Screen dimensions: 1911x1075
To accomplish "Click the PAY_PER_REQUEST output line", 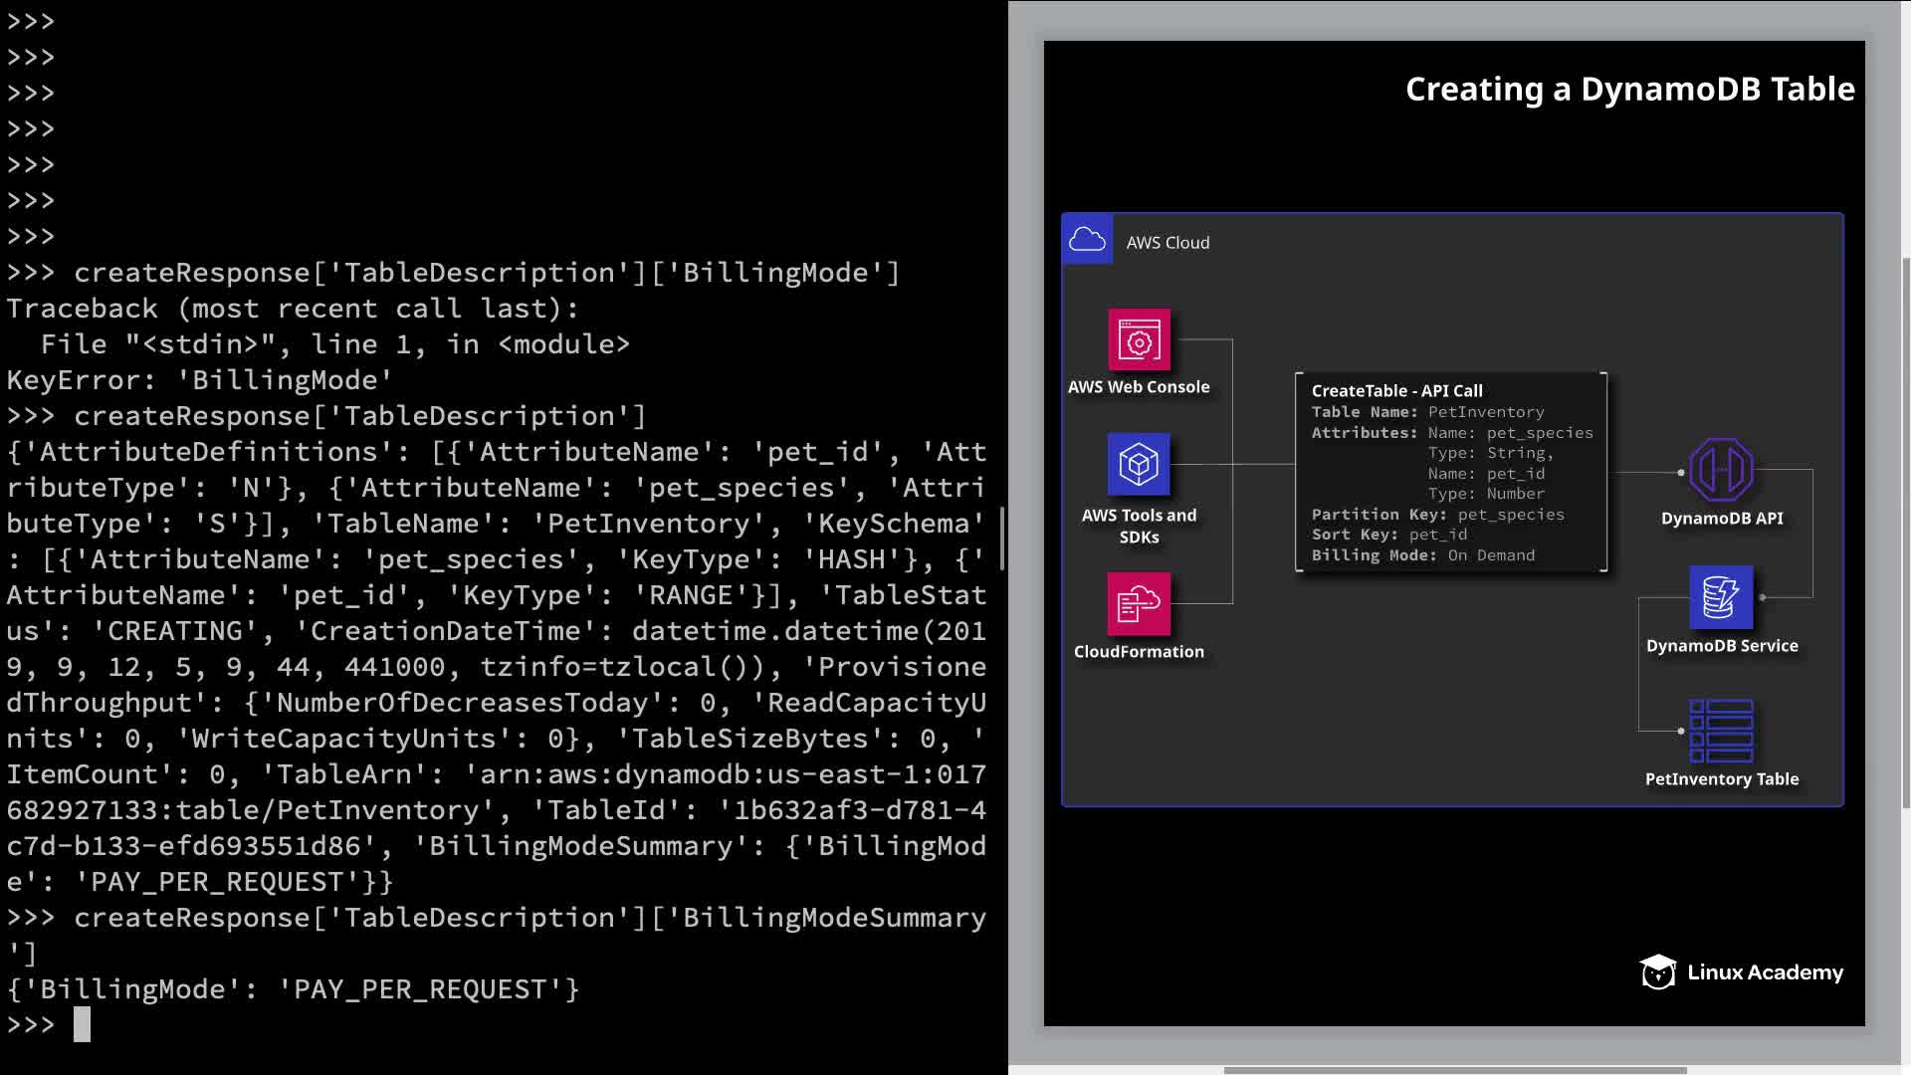I will [x=293, y=989].
